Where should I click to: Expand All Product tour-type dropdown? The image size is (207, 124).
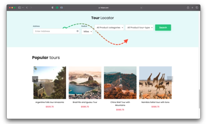139,28
